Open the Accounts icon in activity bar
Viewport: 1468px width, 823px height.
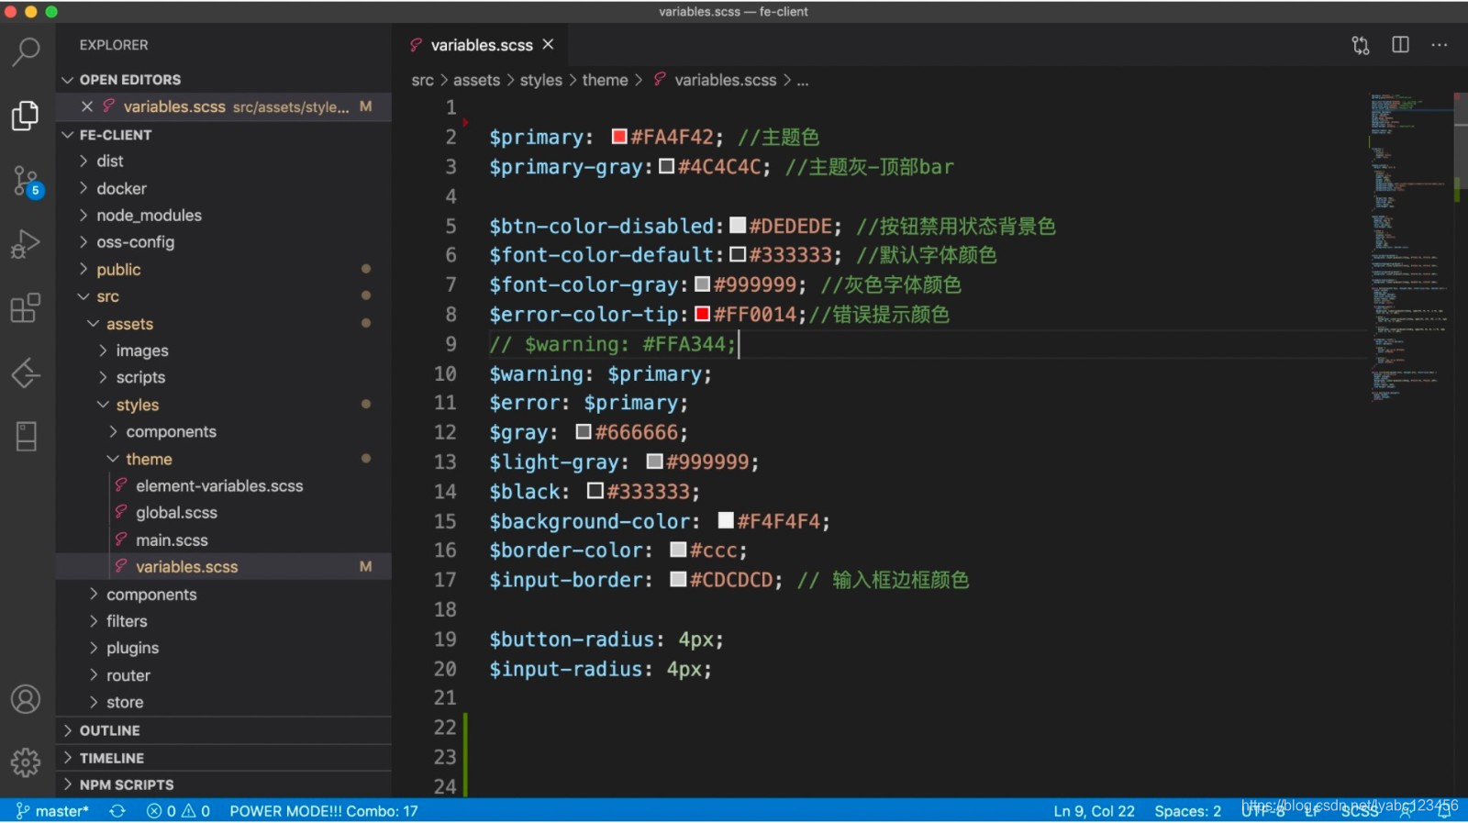pyautogui.click(x=26, y=699)
